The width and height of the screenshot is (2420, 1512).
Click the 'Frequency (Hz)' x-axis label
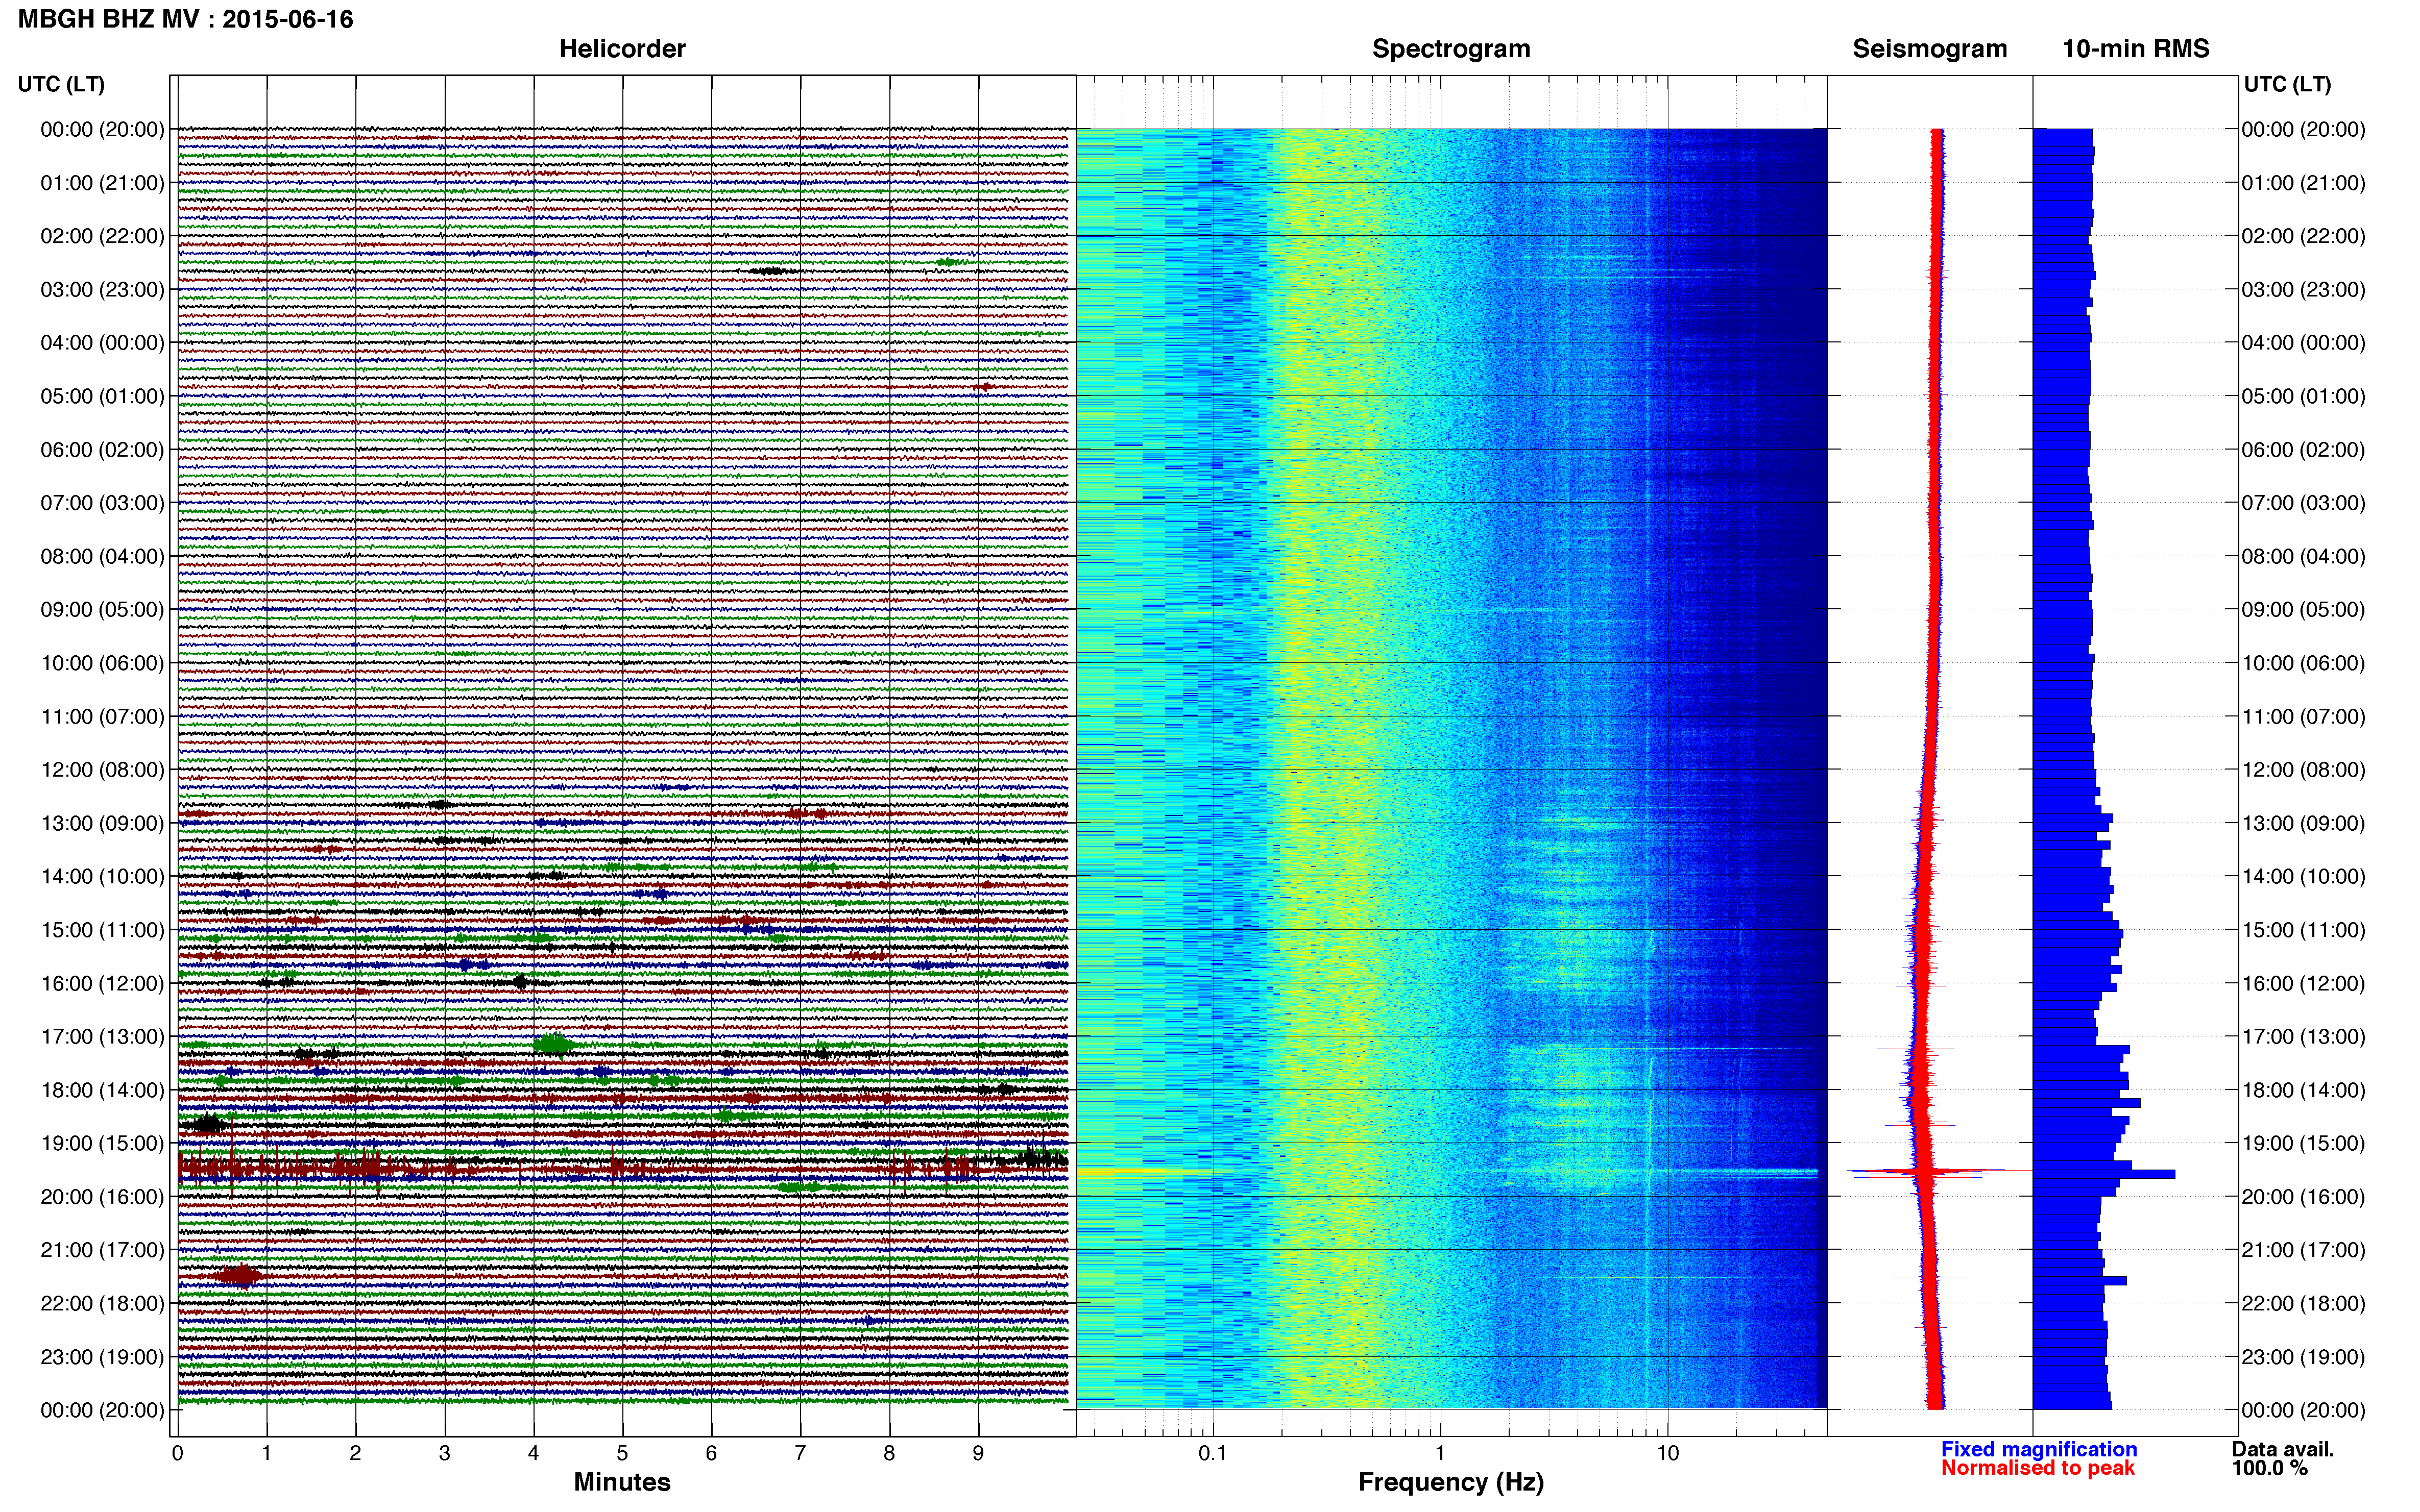[x=1450, y=1482]
